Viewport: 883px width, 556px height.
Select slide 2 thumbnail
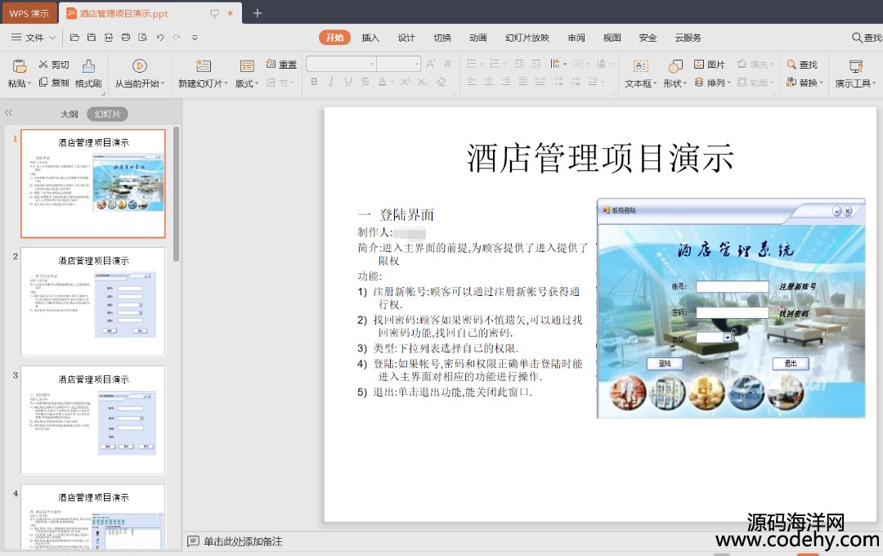93,302
